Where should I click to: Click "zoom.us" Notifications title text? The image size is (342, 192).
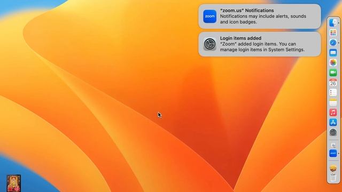pos(247,11)
